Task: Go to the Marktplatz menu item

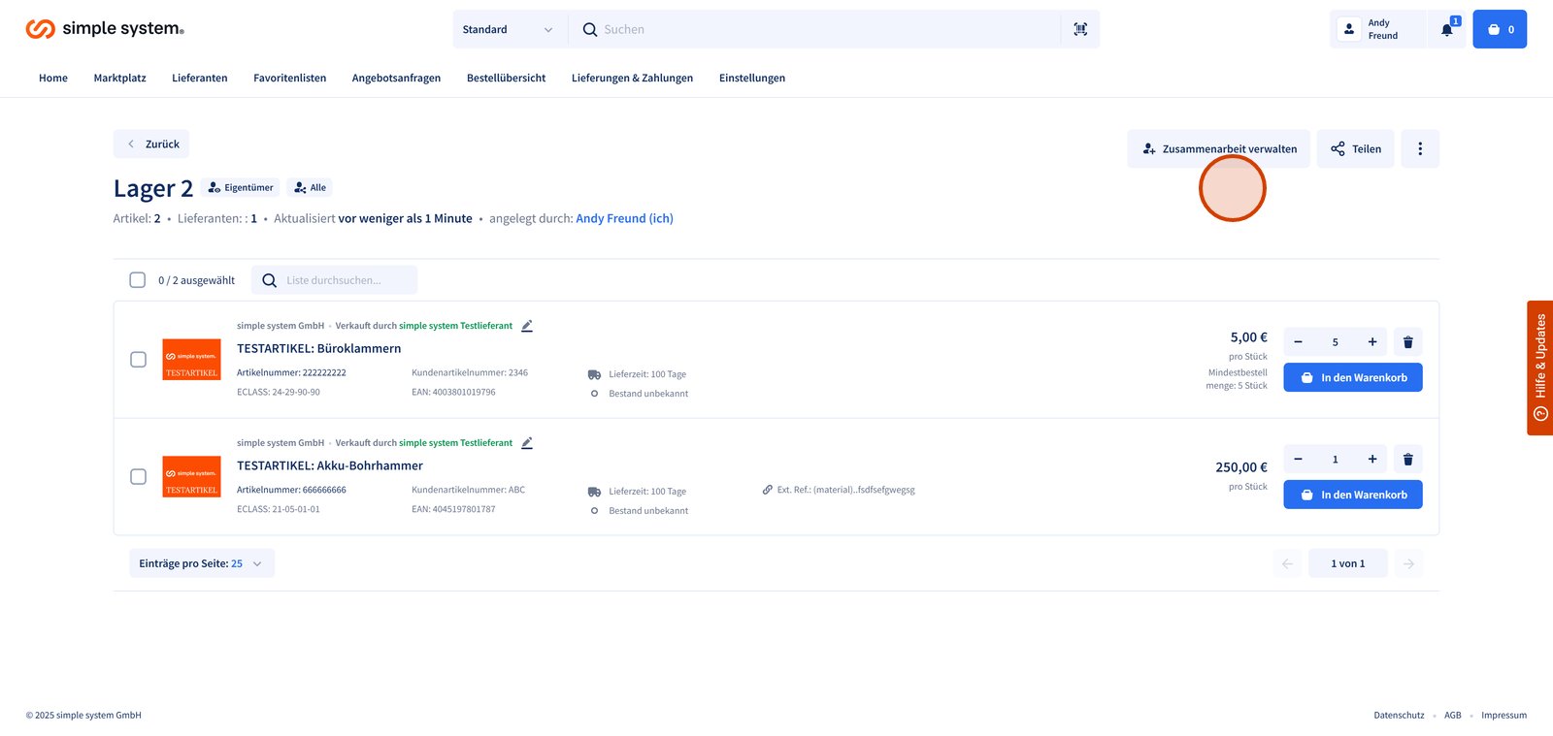Action: point(119,78)
